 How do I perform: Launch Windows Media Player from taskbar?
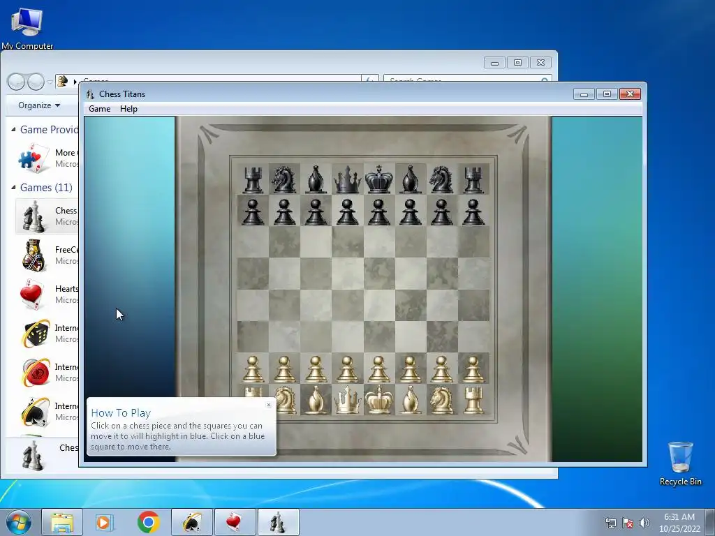[105, 522]
